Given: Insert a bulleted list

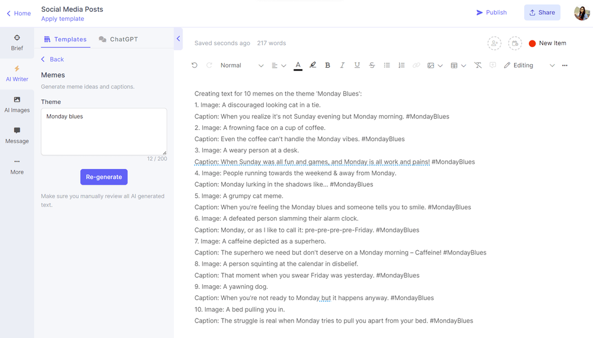Looking at the screenshot, I should [x=387, y=65].
